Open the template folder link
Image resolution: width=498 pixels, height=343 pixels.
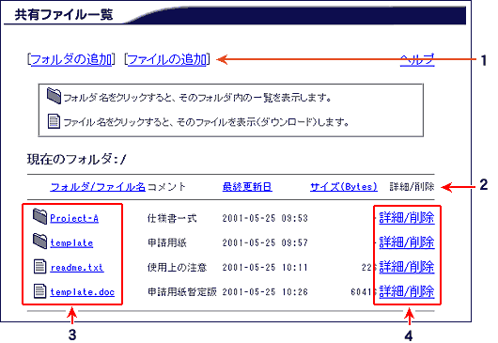click(71, 243)
